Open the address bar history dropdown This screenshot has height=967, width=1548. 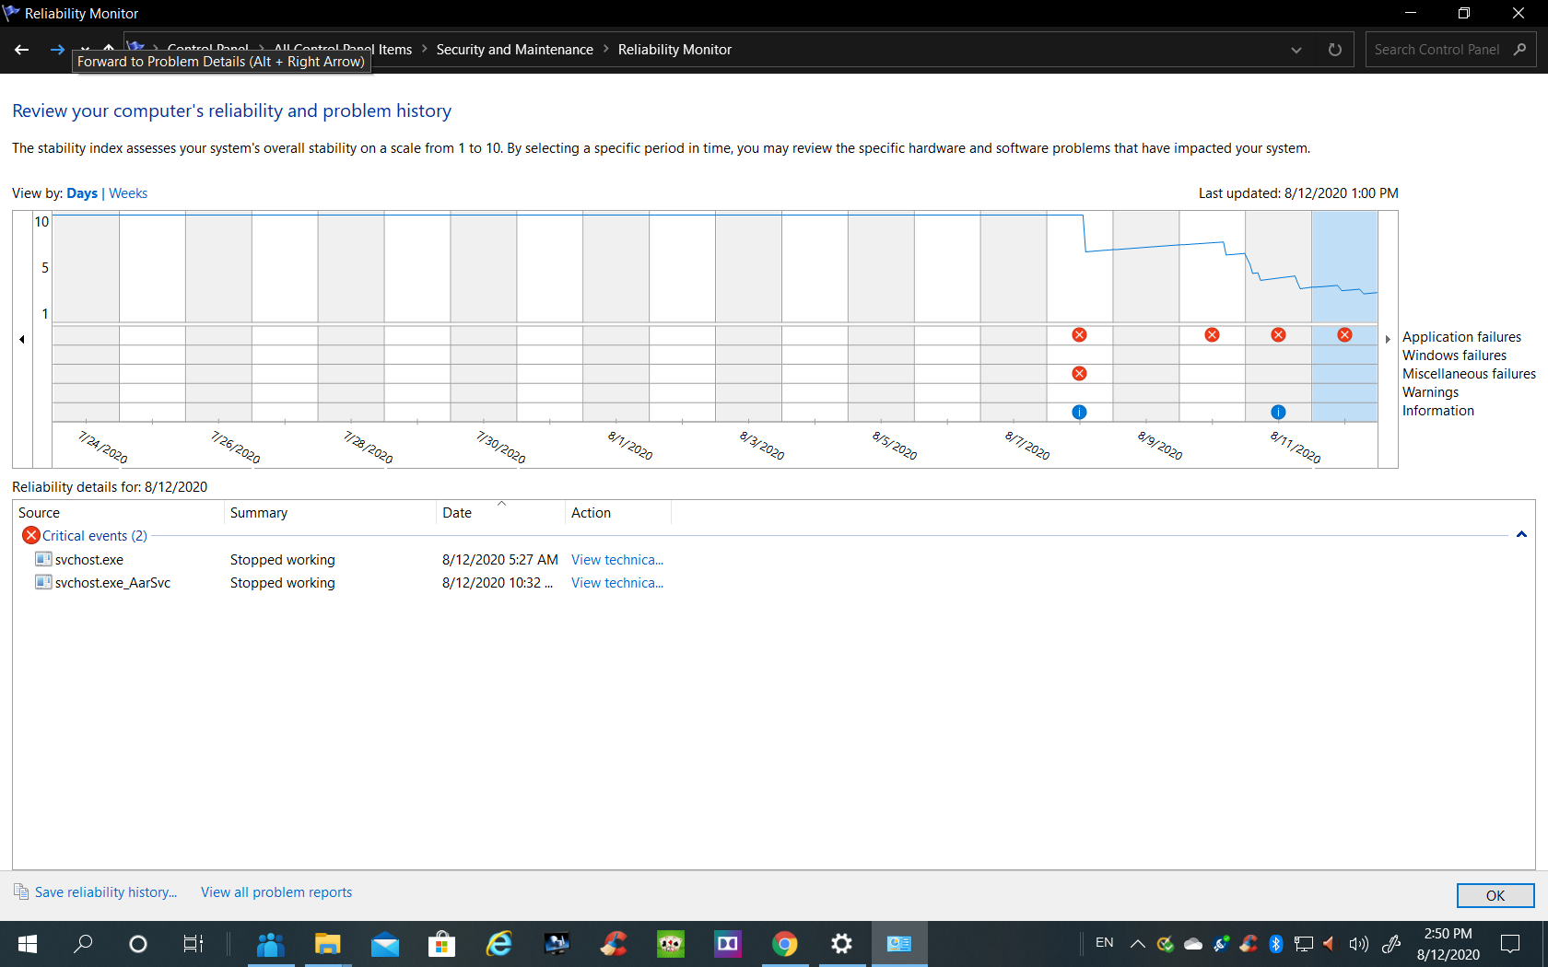tap(1296, 50)
